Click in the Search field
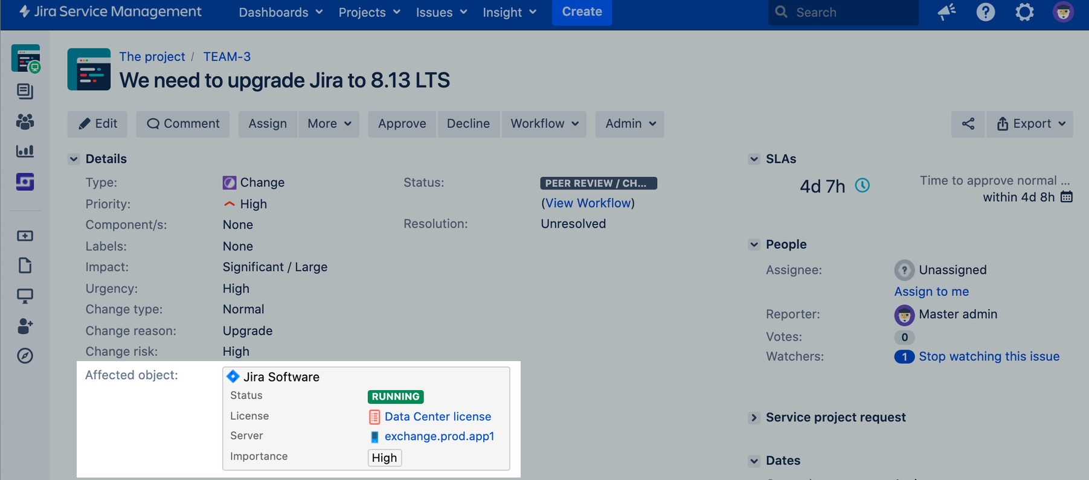Image resolution: width=1089 pixels, height=480 pixels. 843,12
